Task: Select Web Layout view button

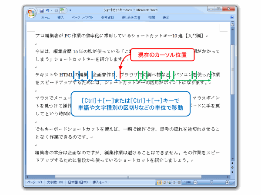Action: 169,182
